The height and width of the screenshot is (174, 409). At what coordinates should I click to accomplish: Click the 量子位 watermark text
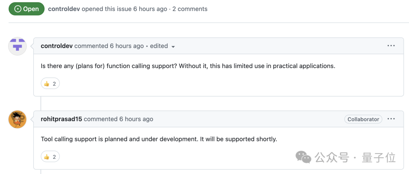379,157
